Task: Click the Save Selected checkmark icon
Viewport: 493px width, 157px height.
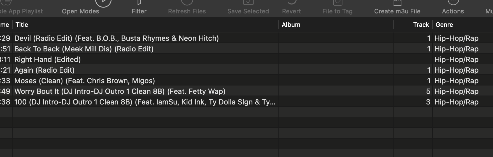Action: 248,2
